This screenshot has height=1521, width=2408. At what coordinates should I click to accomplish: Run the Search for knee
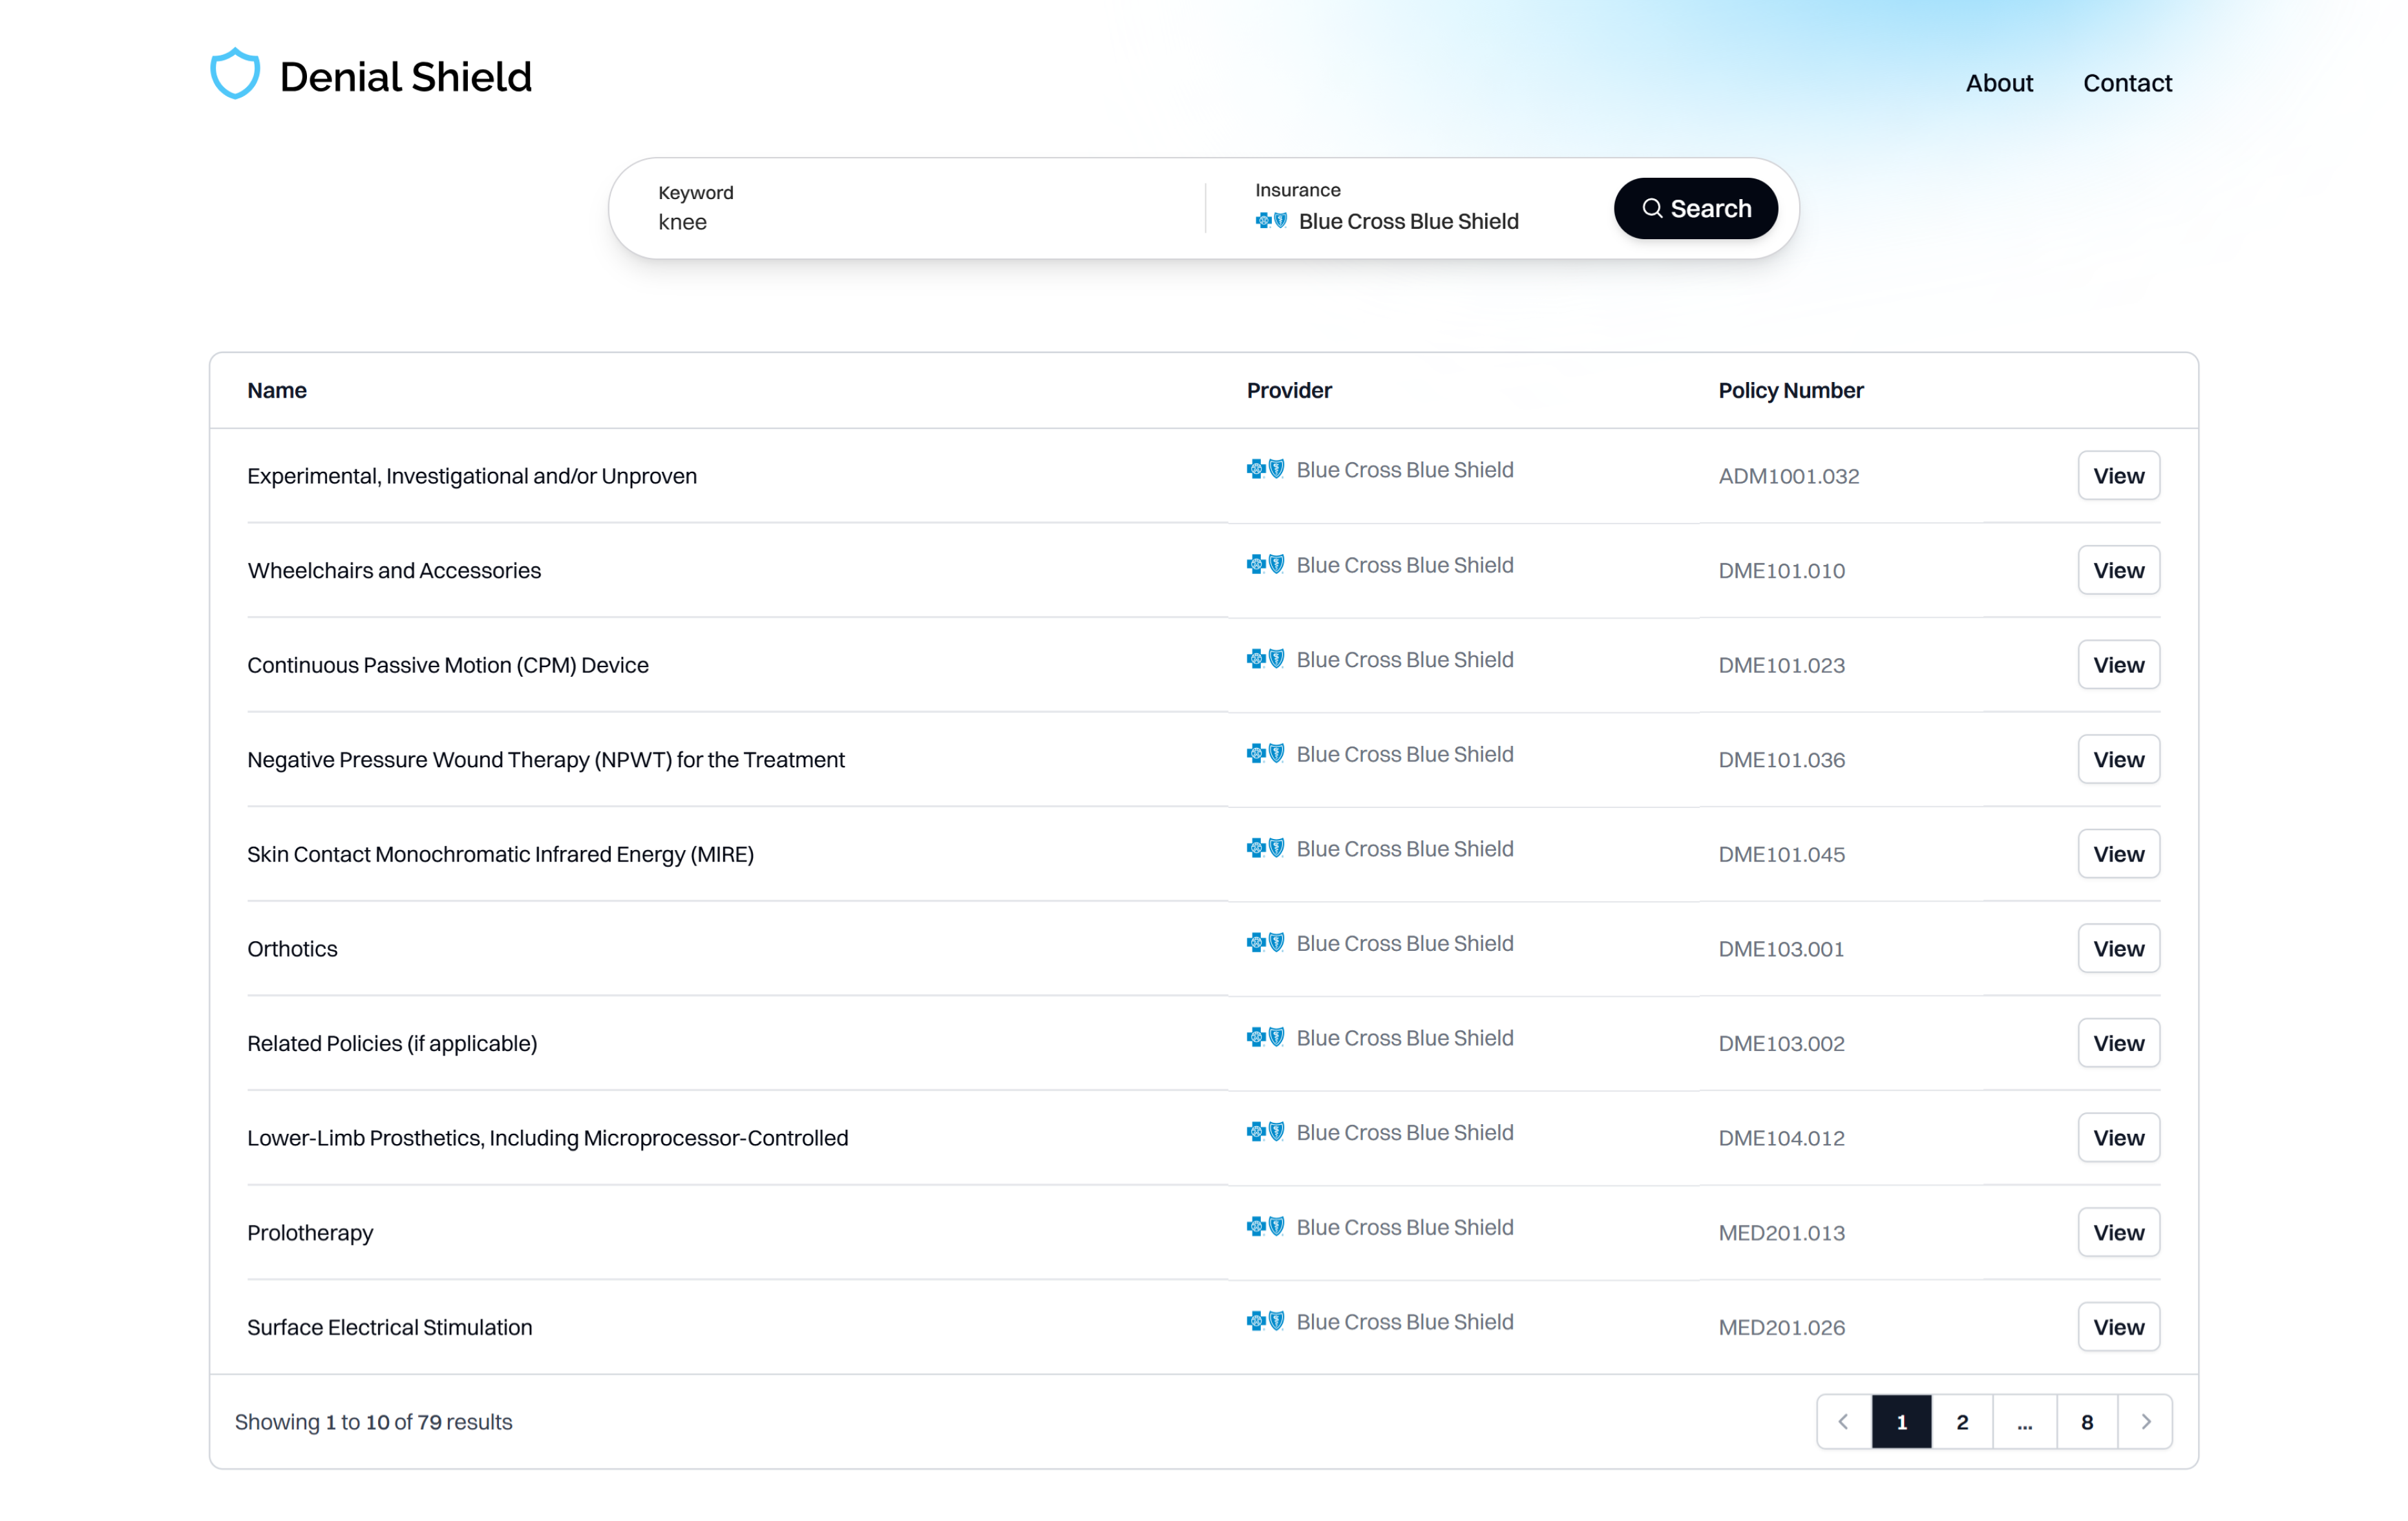coord(1696,208)
